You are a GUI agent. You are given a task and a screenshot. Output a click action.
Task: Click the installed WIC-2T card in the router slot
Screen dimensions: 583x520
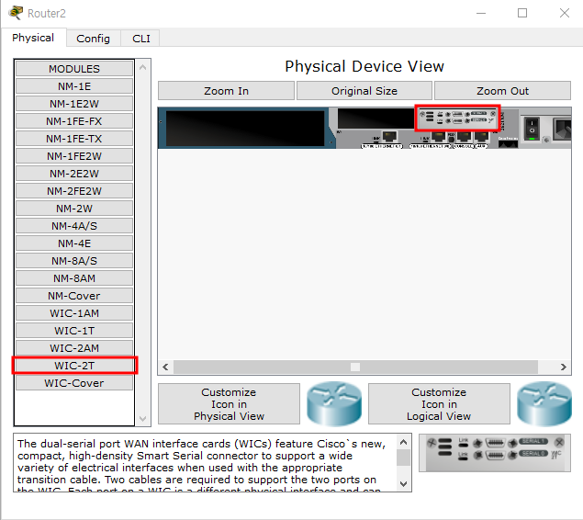pos(457,117)
